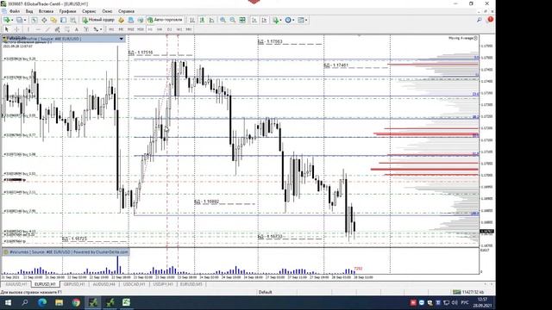
Task: Tile chart windows icon
Action: [x=242, y=20]
